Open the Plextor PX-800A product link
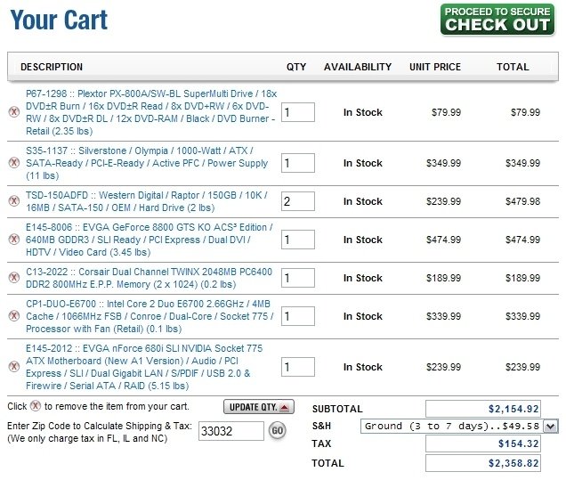This screenshot has height=480, width=566. tap(142, 94)
